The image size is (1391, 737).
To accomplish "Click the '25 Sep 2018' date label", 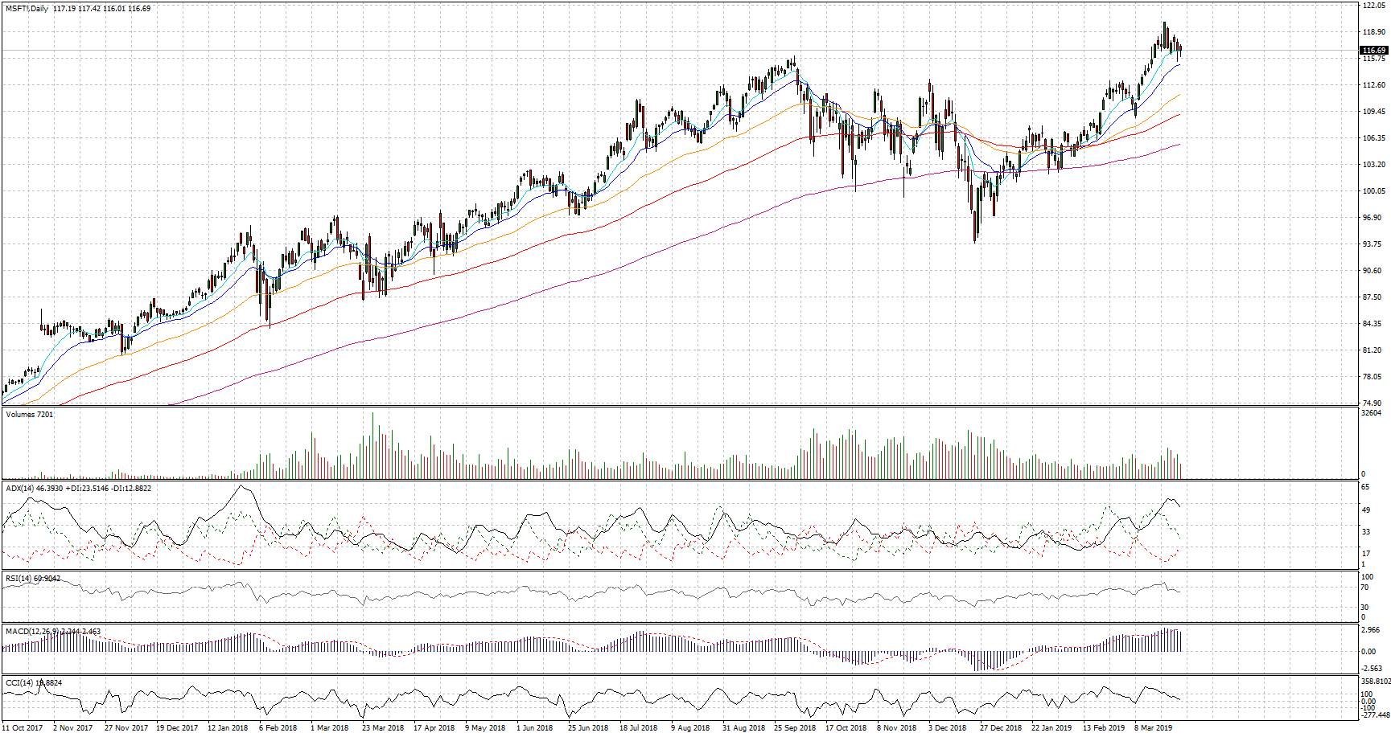I will (x=795, y=728).
